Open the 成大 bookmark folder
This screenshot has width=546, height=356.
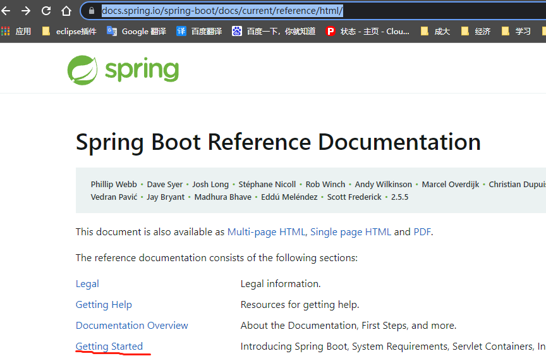(x=435, y=32)
